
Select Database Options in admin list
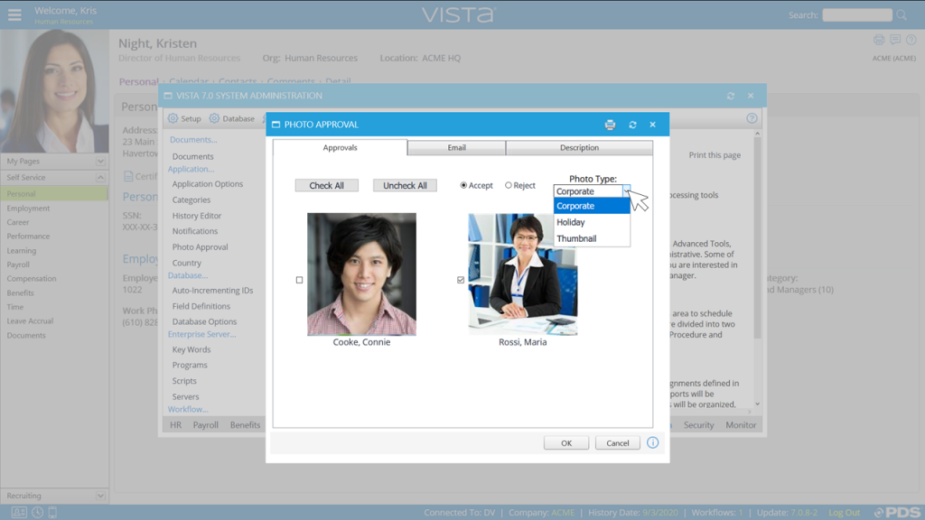coord(204,321)
